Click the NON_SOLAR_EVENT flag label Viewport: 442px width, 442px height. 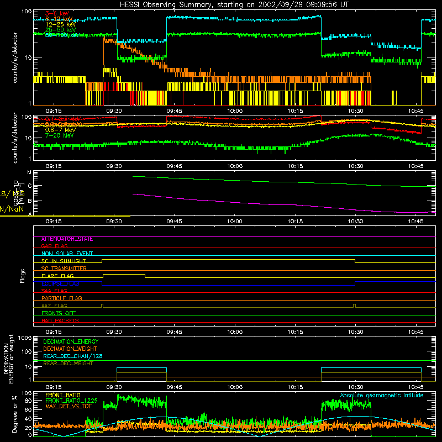[x=67, y=254]
